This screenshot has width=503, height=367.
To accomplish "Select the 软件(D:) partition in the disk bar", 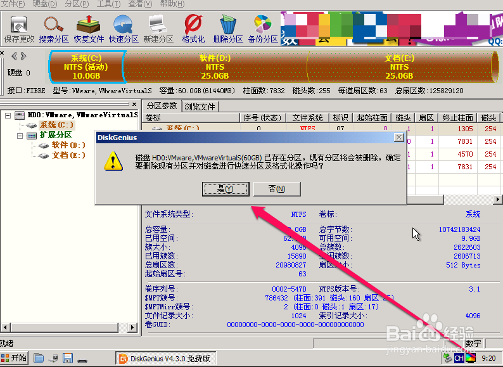I will (215, 67).
